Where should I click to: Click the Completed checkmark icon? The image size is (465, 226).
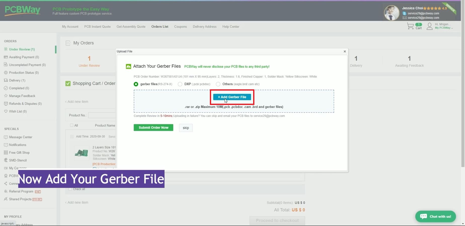click(x=6, y=88)
